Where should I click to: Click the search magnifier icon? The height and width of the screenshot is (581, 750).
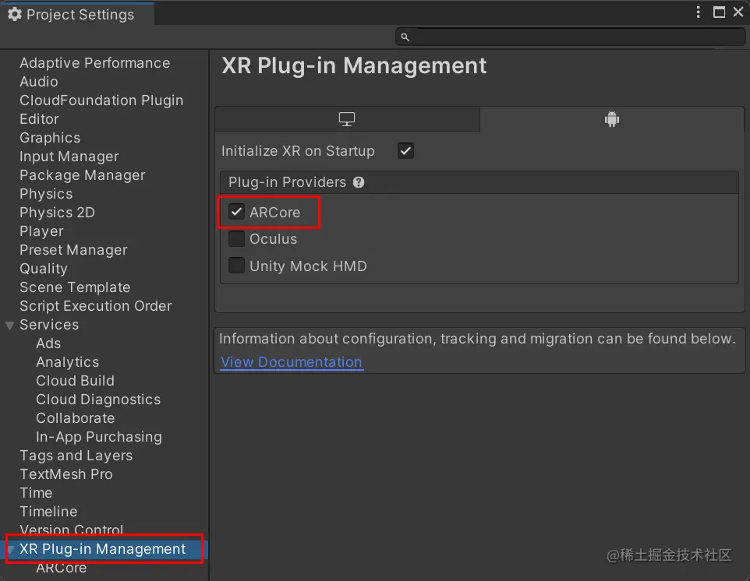[x=405, y=37]
